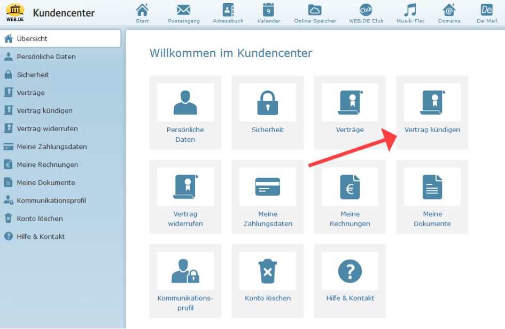Choose Konto löschen in the sidebar

(x=60, y=219)
